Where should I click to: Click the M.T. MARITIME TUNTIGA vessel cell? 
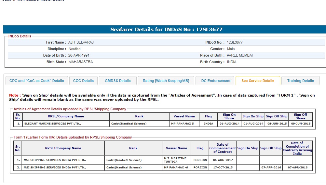coord(176,160)
